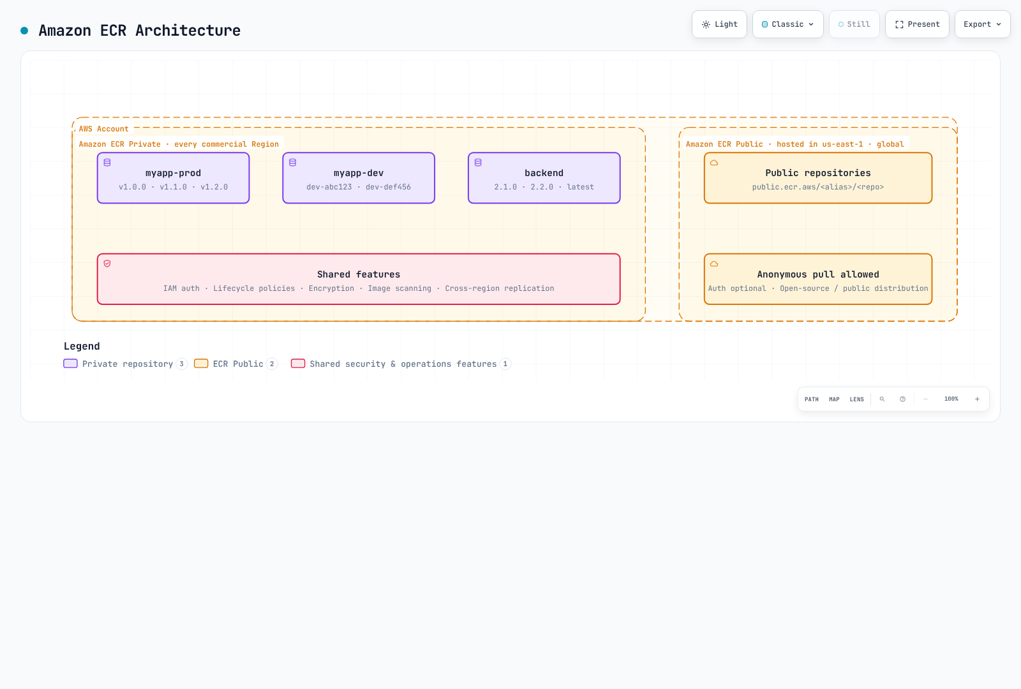Zoom out with the minus icon
The width and height of the screenshot is (1021, 689).
925,399
